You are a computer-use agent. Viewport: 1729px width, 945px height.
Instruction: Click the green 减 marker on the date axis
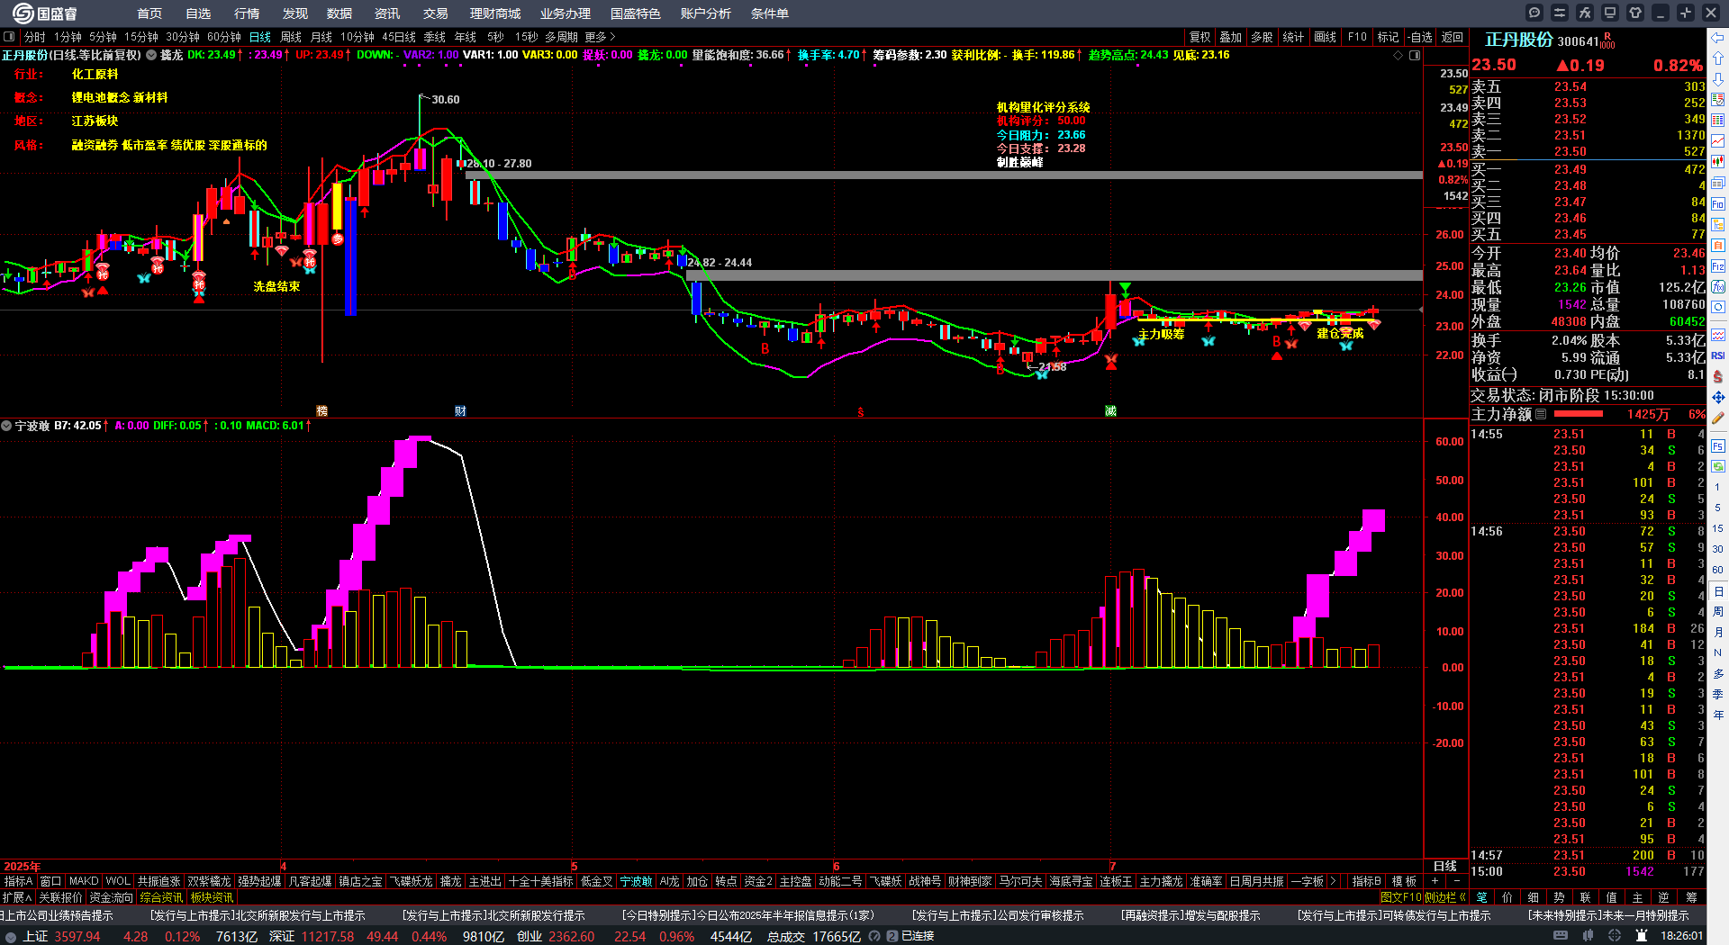[x=1110, y=411]
